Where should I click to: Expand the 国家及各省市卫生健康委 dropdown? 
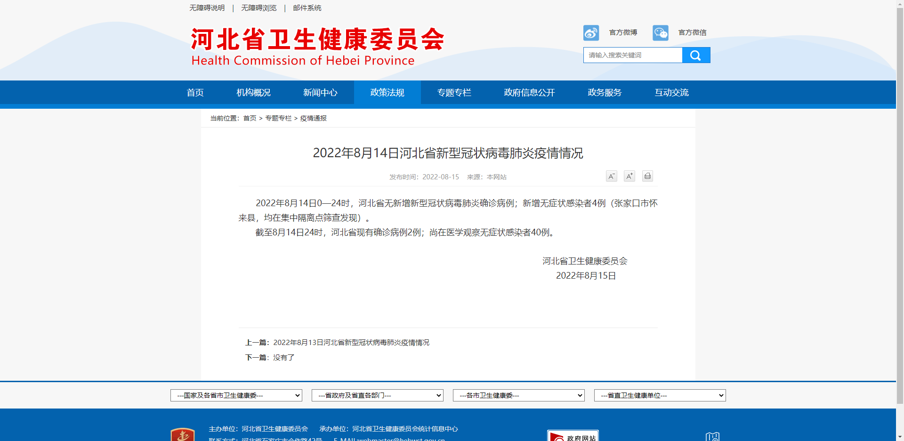tap(236, 395)
